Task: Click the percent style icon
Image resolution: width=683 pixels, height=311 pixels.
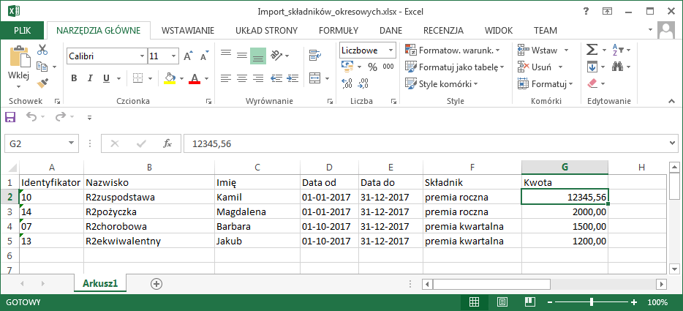Action: [x=372, y=67]
